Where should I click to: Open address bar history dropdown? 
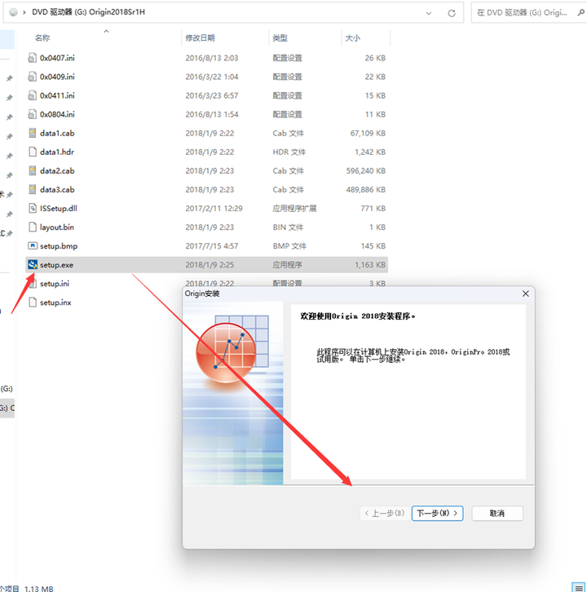(429, 13)
